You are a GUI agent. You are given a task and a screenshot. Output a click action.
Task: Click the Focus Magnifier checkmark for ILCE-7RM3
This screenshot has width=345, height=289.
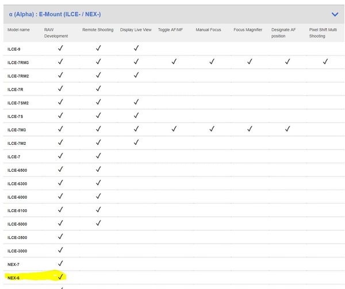[250, 61]
